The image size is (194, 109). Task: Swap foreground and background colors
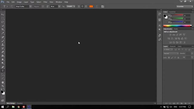point(4,89)
